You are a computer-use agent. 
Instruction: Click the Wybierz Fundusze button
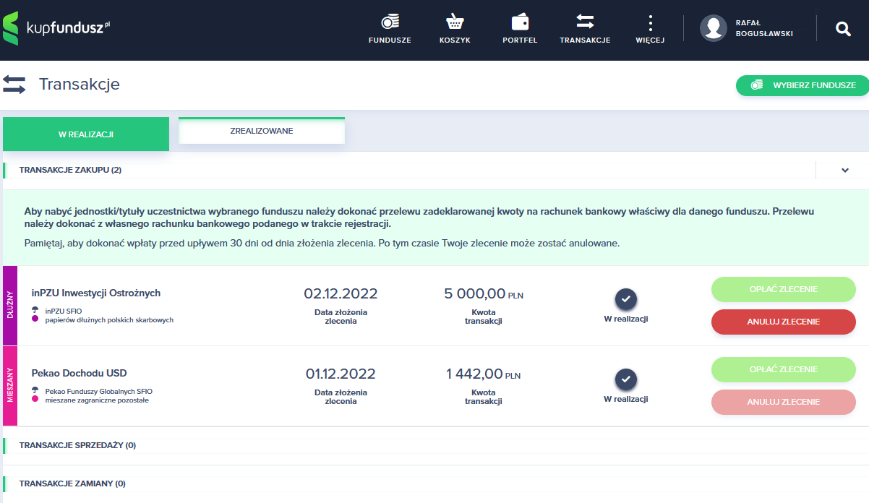point(802,85)
